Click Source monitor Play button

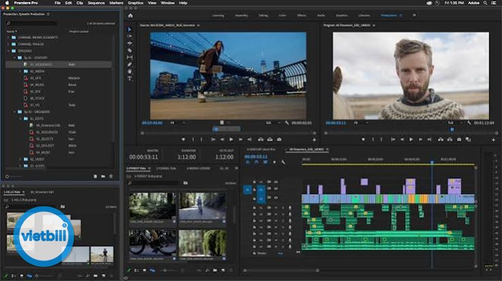pyautogui.click(x=231, y=139)
